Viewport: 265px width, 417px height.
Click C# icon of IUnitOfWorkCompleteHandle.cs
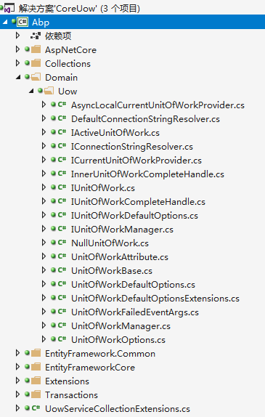pos(62,201)
